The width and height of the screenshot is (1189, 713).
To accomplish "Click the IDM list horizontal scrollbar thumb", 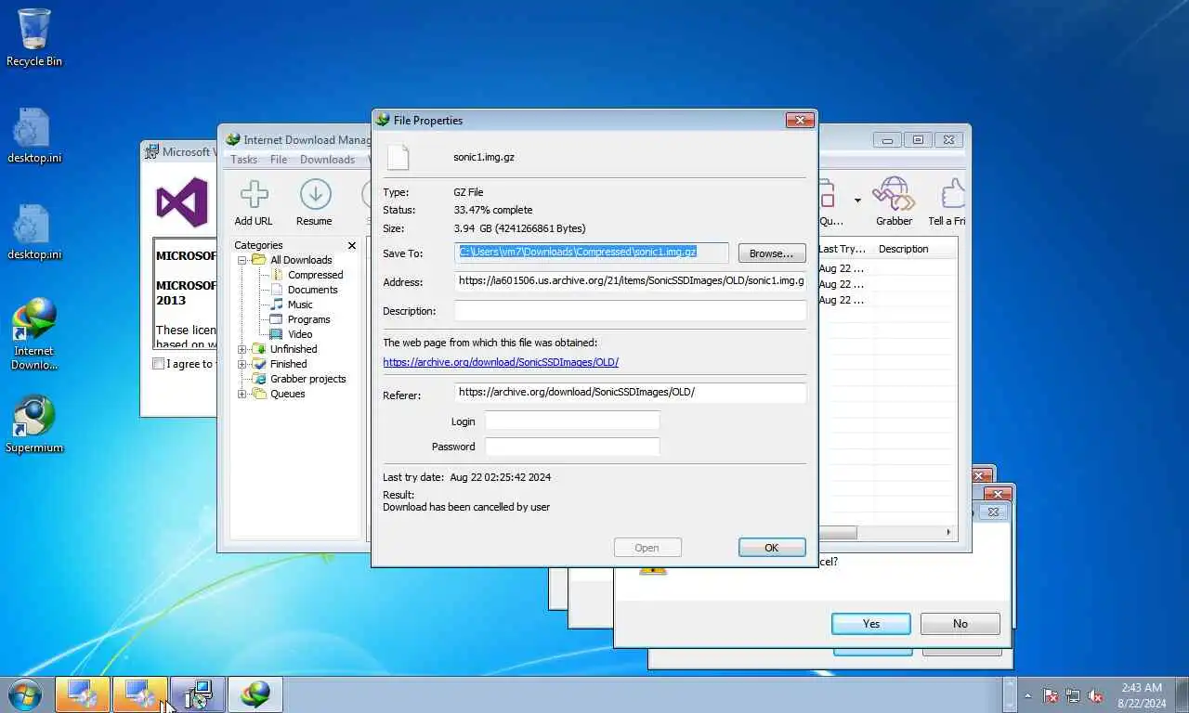I will pos(837,533).
